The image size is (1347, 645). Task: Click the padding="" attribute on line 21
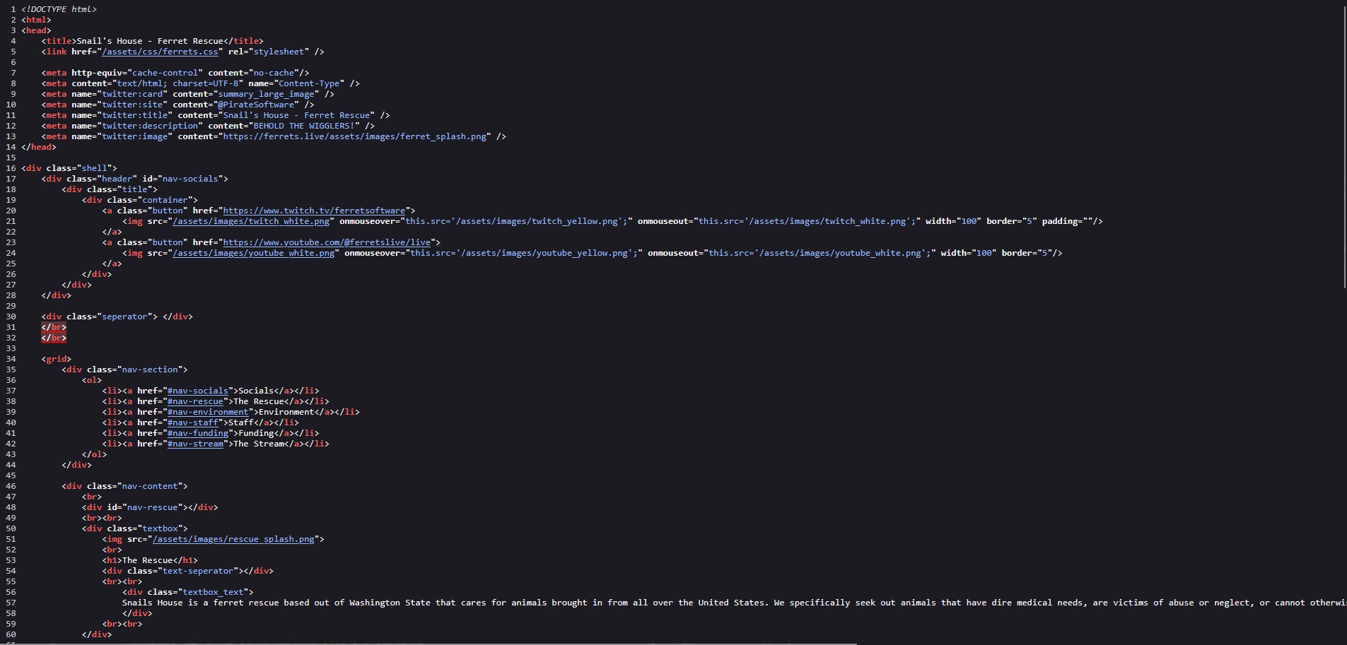click(x=1068, y=221)
